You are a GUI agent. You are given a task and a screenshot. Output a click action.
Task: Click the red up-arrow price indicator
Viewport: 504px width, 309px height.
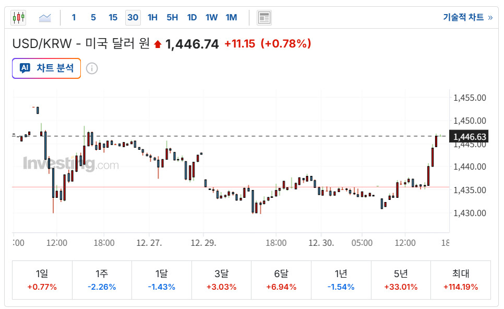click(x=158, y=45)
